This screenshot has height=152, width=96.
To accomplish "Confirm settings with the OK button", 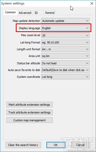I will [56, 145].
